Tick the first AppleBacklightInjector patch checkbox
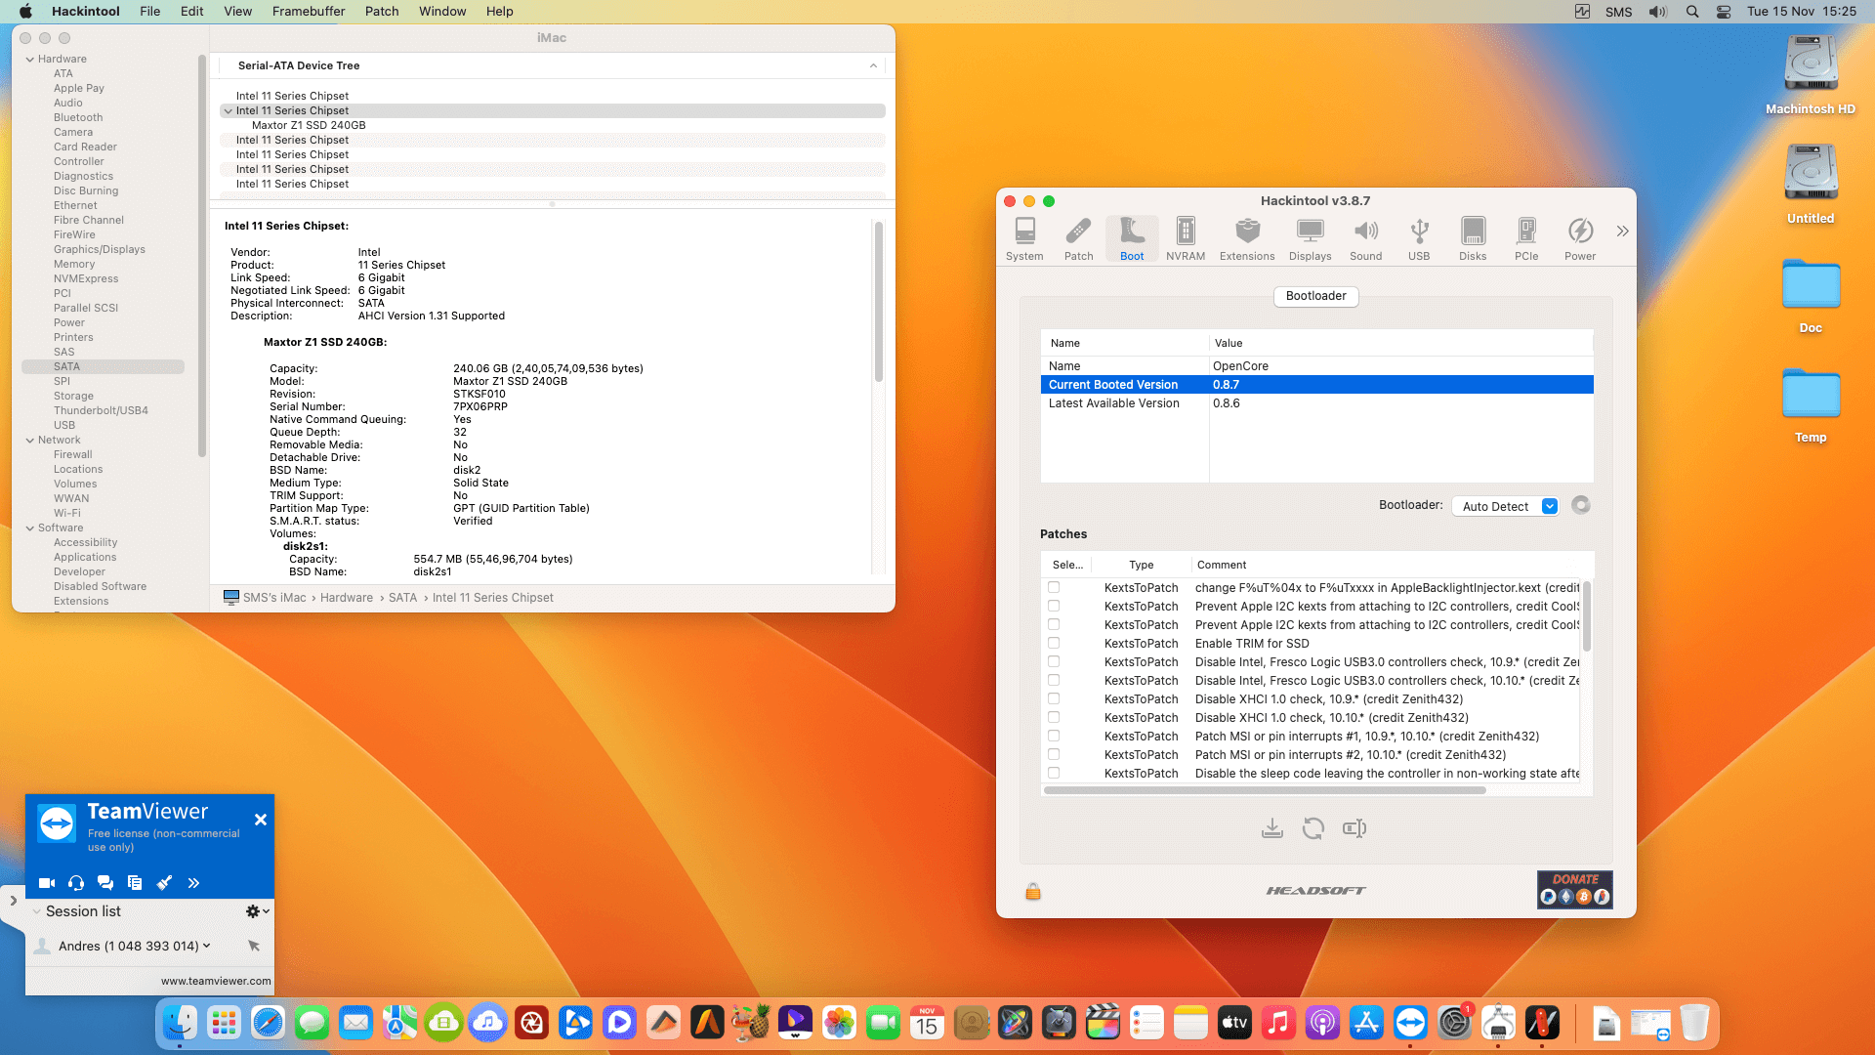 [x=1054, y=587]
